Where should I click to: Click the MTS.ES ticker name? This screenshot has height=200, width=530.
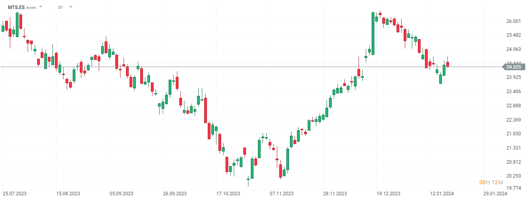click(16, 7)
